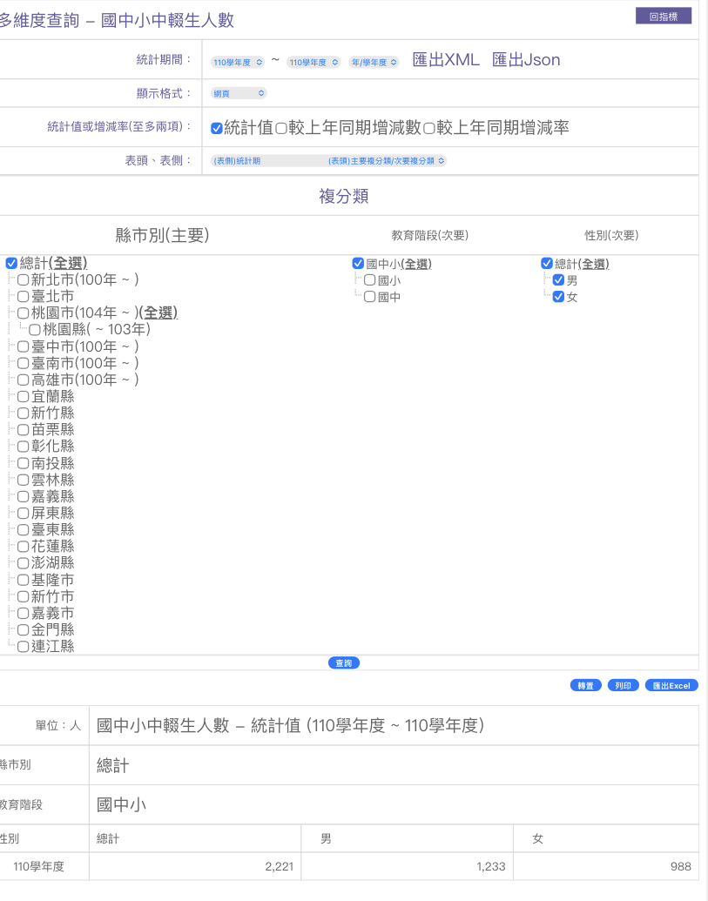708x901 pixels.
Task: Click the 匯出XML export link
Action: 446,60
